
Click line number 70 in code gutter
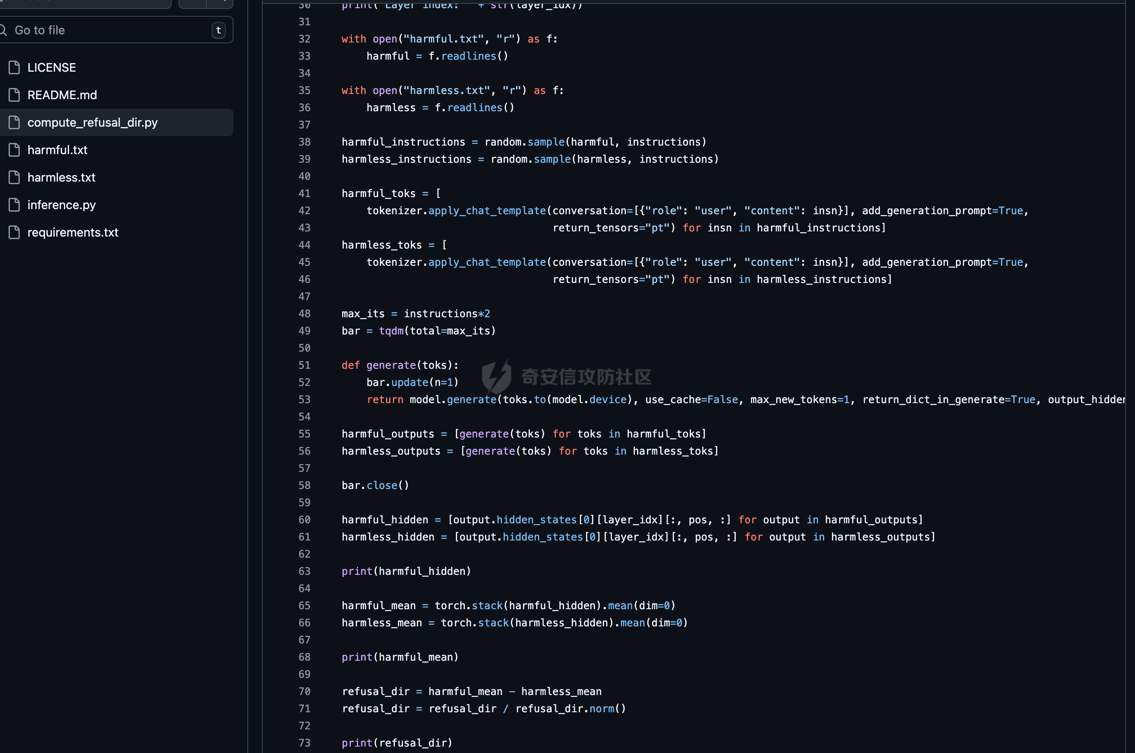(x=304, y=692)
